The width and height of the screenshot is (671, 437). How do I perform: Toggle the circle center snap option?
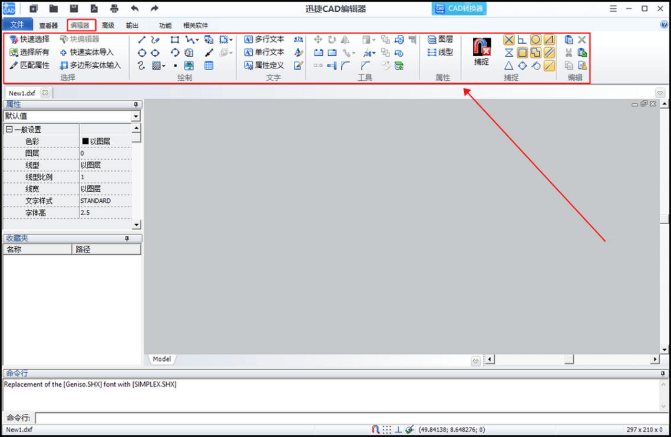pyautogui.click(x=536, y=40)
